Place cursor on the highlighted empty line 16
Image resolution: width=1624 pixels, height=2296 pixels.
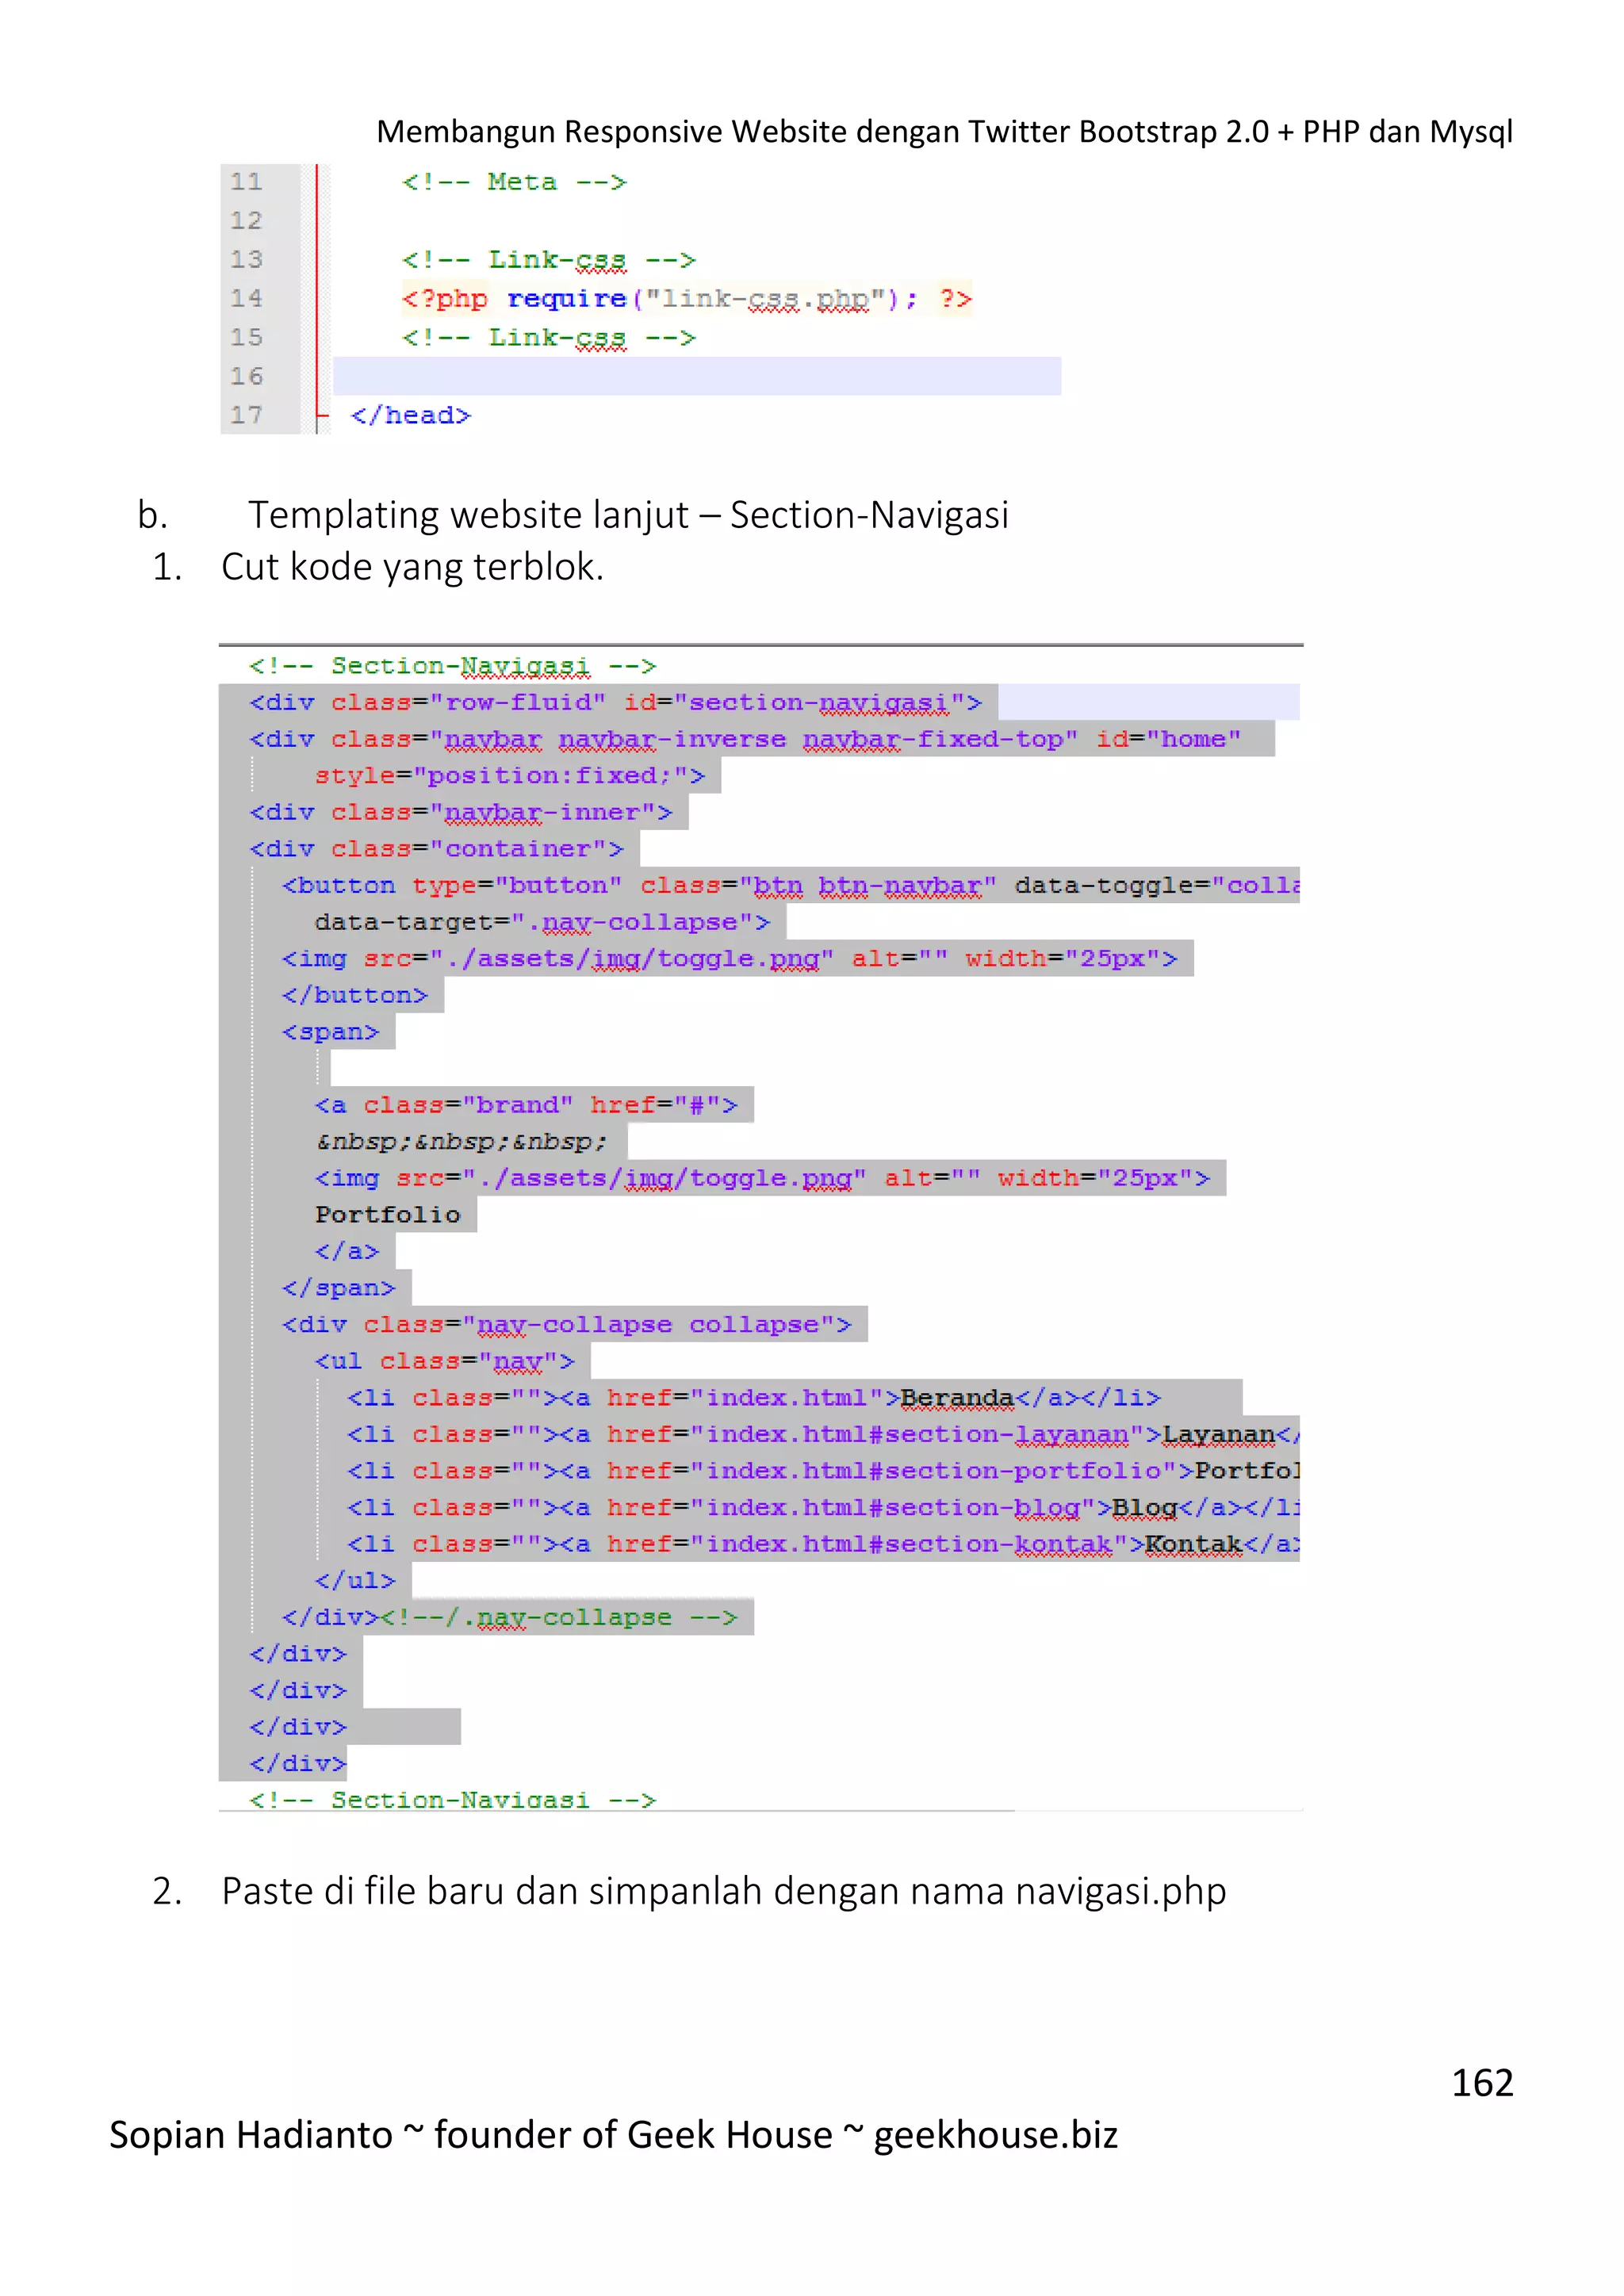coord(696,376)
